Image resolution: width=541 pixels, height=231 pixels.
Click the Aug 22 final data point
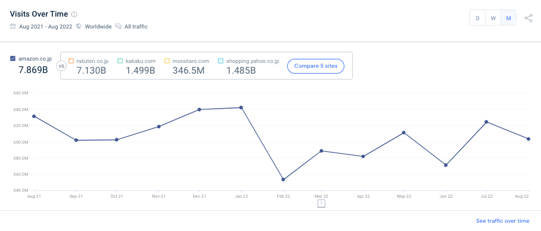click(x=528, y=139)
